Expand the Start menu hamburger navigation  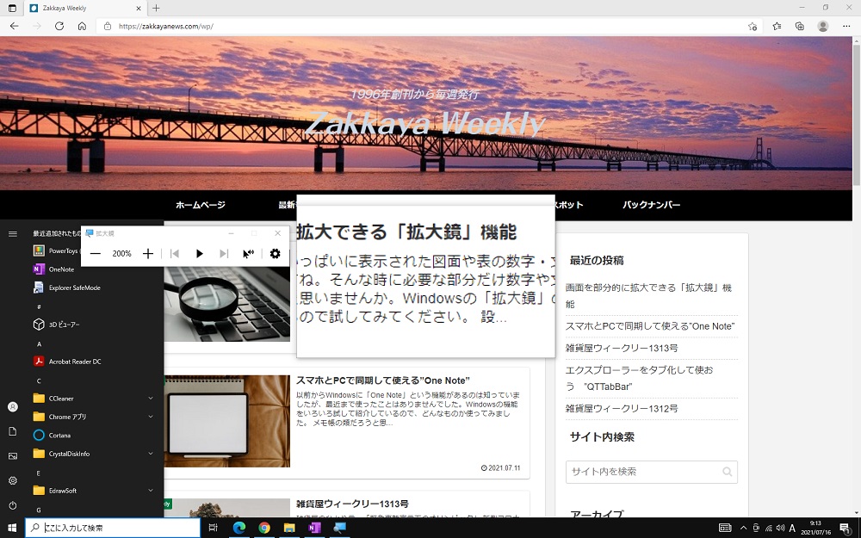pos(13,234)
